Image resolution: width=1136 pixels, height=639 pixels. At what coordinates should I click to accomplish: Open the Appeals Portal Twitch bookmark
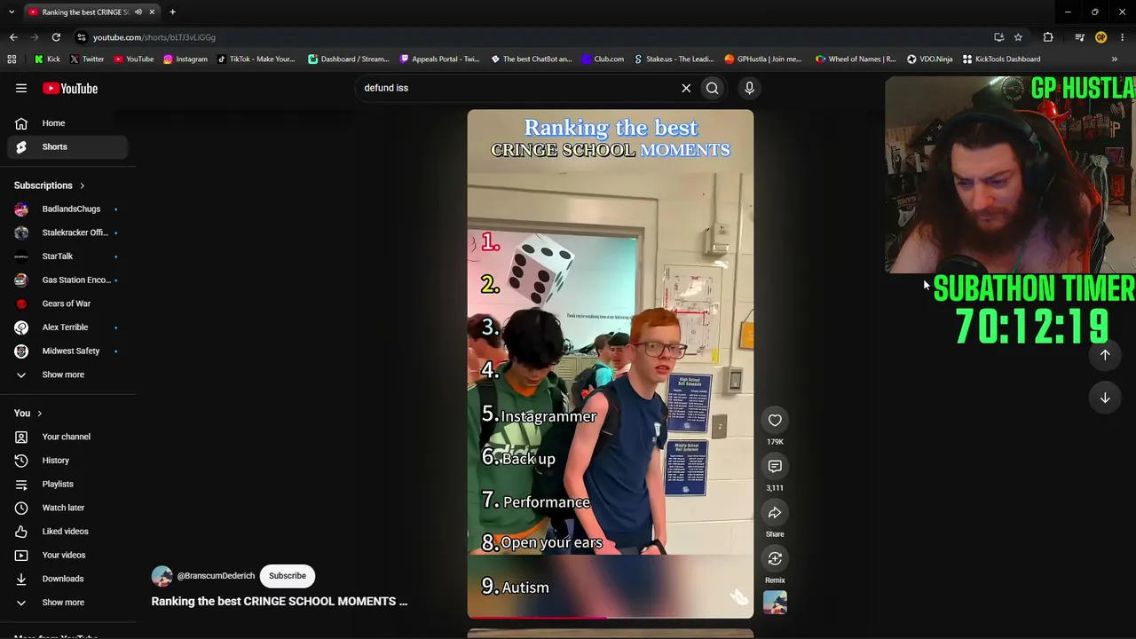(439, 59)
